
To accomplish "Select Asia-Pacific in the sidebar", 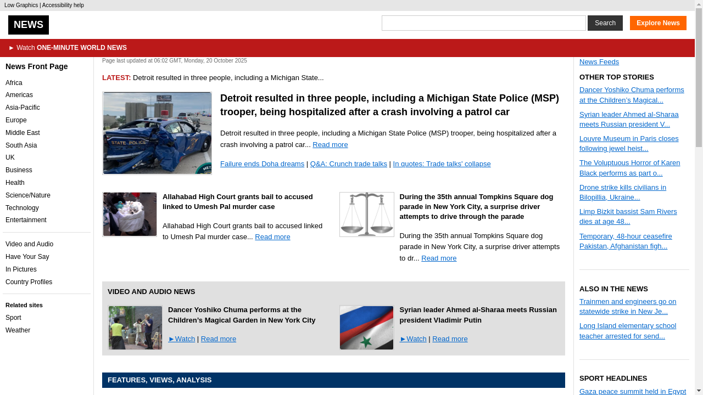I will (23, 108).
